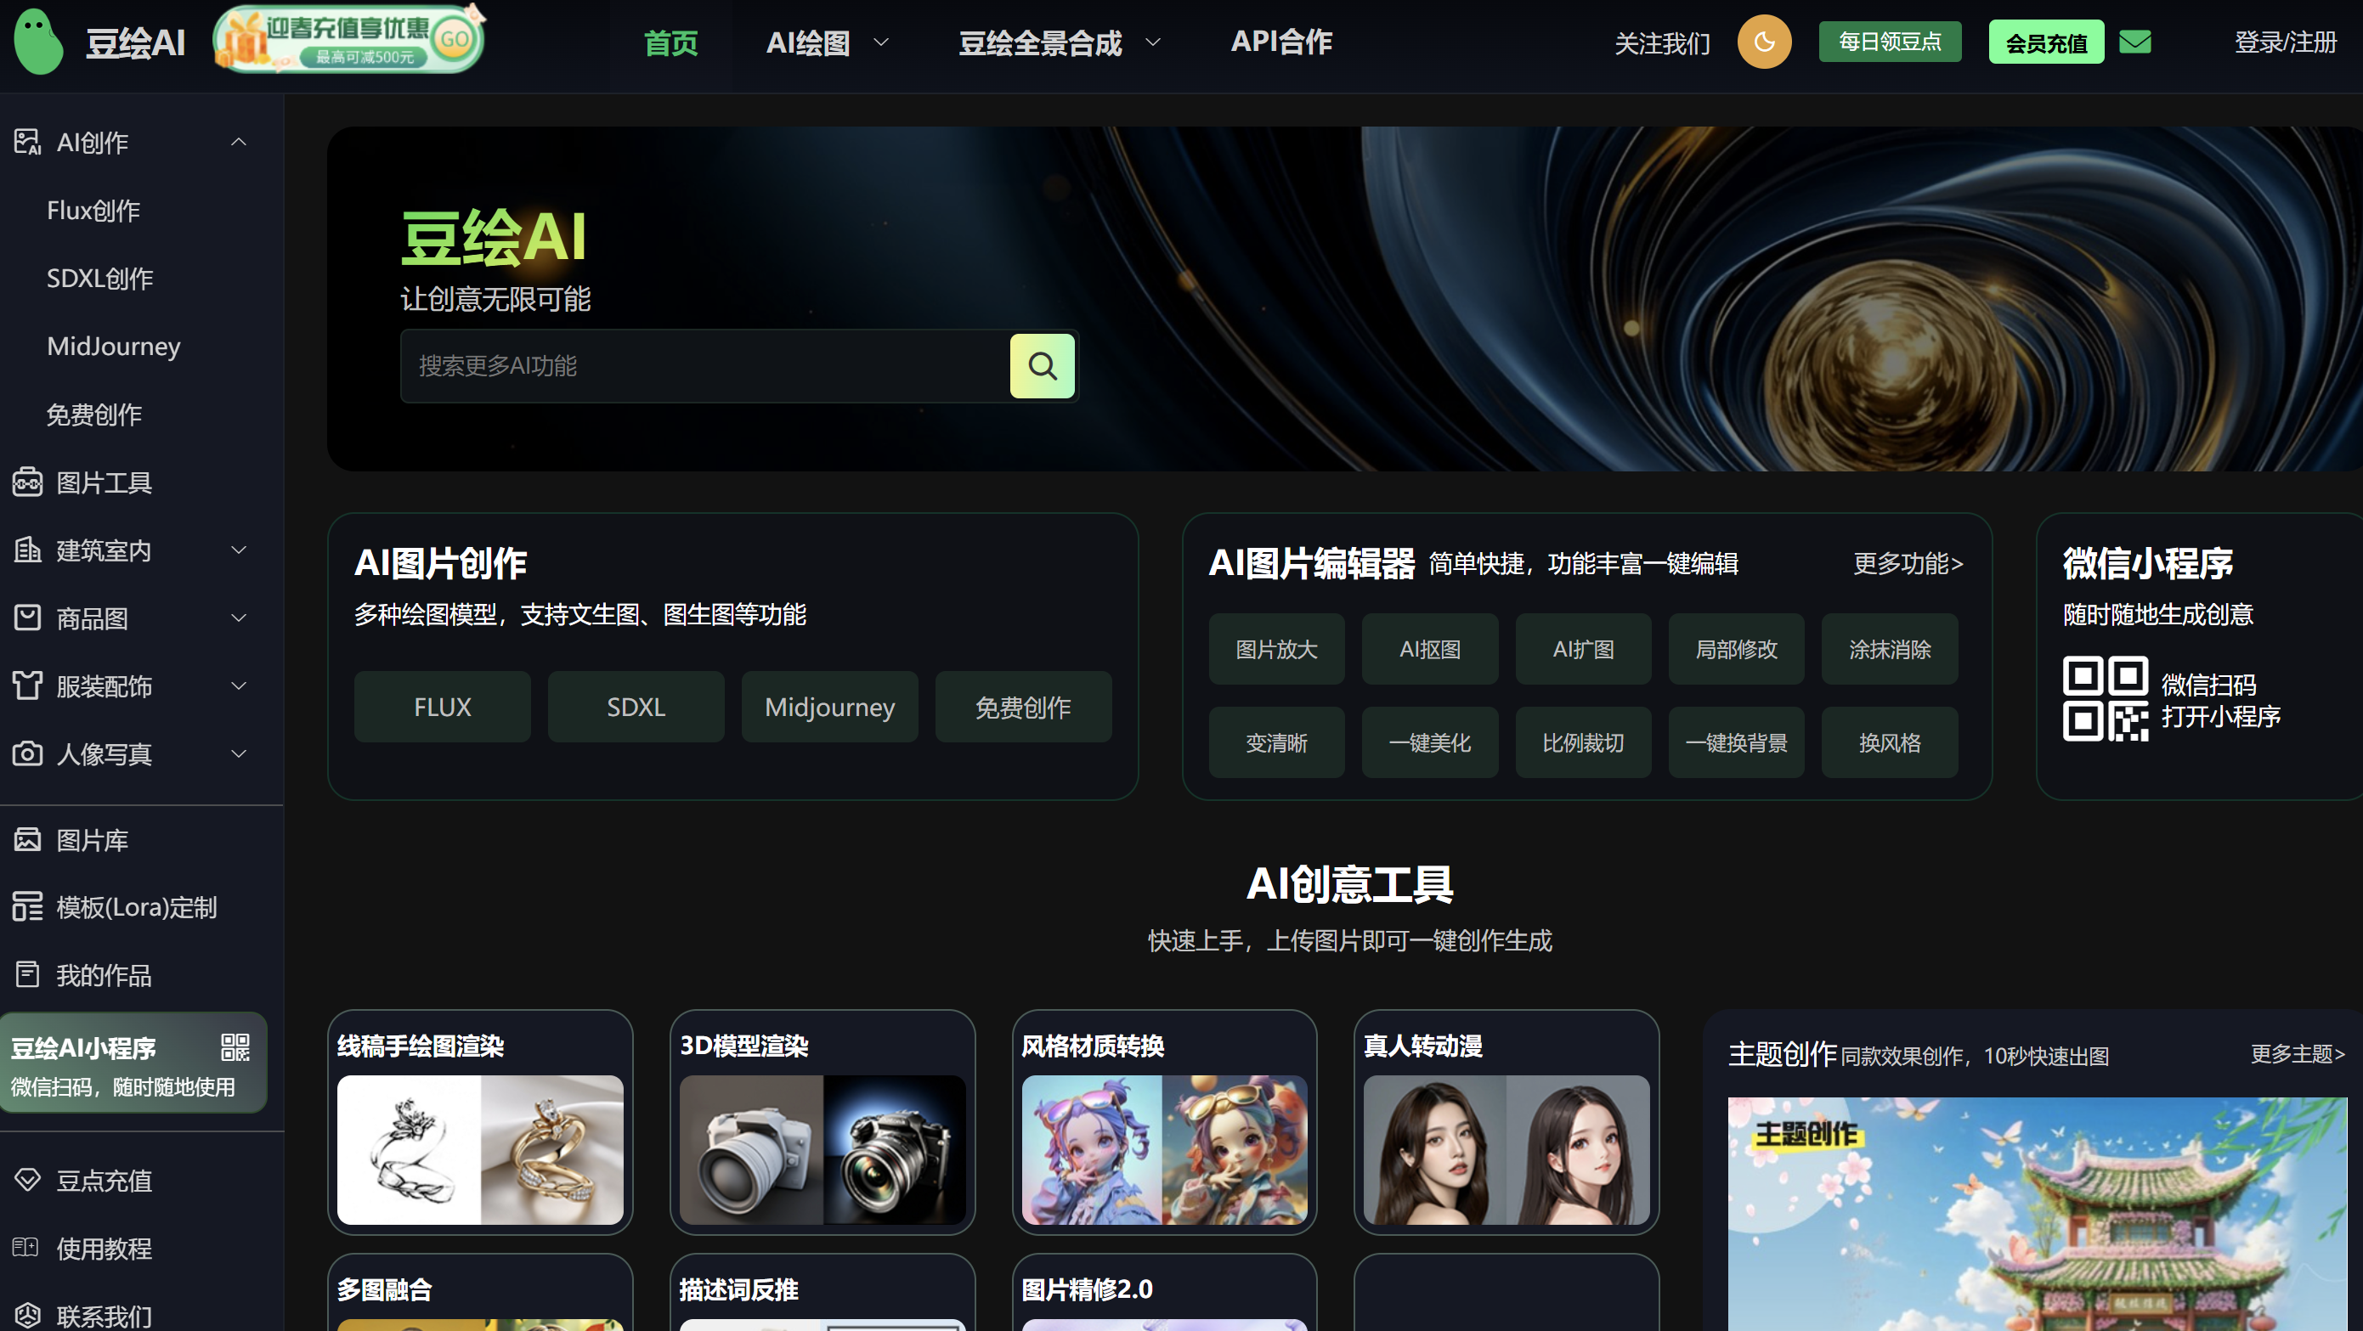Viewport: 2363px width, 1331px height.
Task: Click the AI抠图 editor button
Action: (x=1429, y=649)
